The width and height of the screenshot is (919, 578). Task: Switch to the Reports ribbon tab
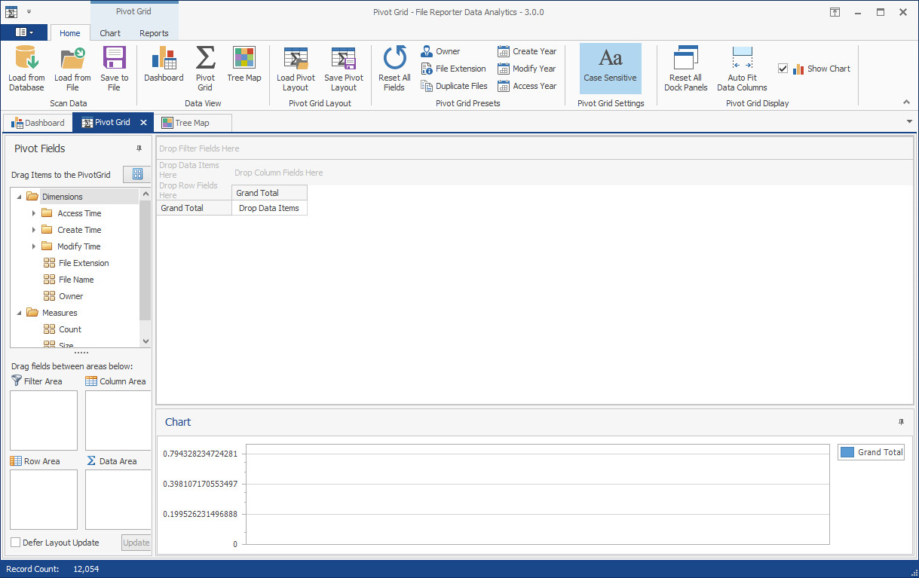click(x=154, y=33)
